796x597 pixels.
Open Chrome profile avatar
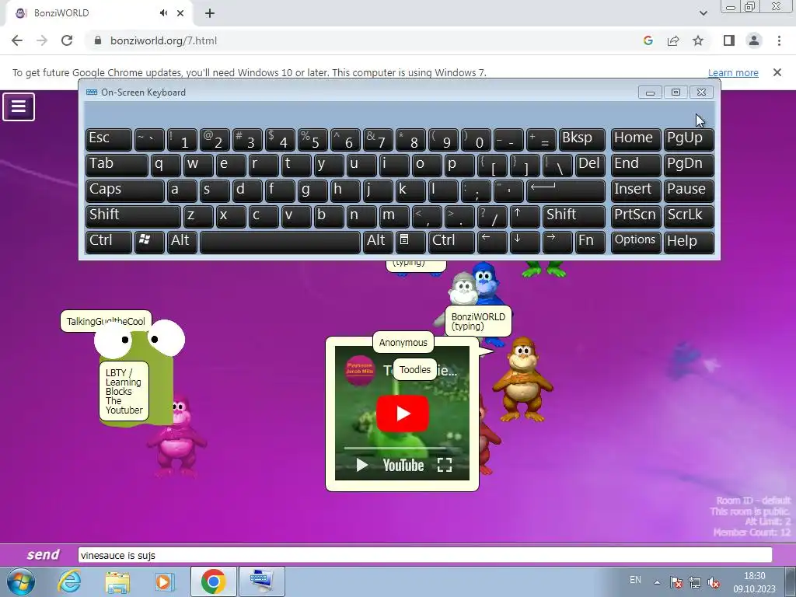[x=754, y=40]
